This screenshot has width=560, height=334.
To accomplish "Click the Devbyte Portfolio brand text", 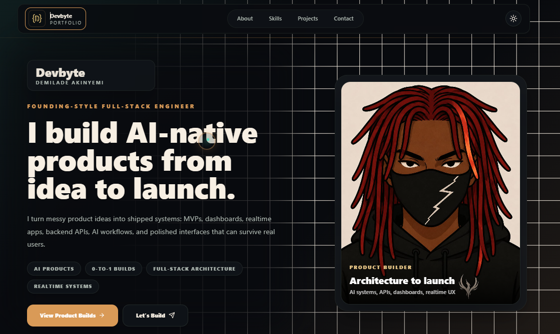I will 66,19.
